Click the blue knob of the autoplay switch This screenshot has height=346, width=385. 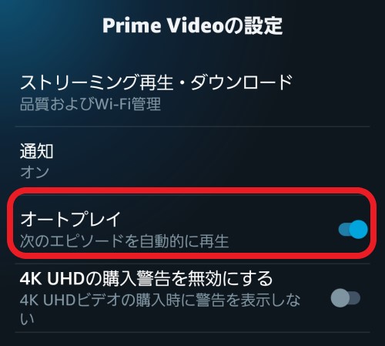(358, 230)
